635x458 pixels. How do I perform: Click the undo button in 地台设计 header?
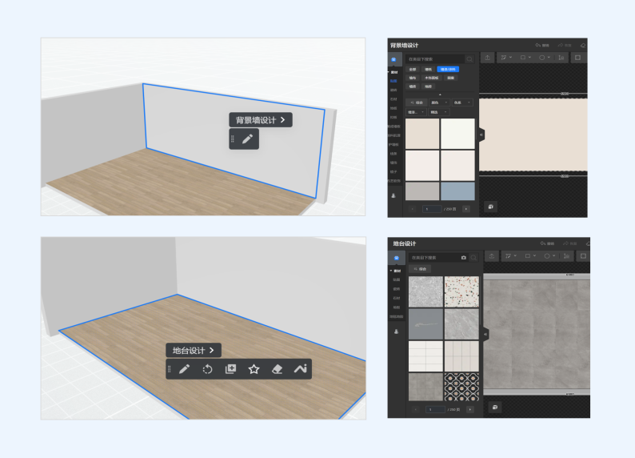tap(547, 243)
